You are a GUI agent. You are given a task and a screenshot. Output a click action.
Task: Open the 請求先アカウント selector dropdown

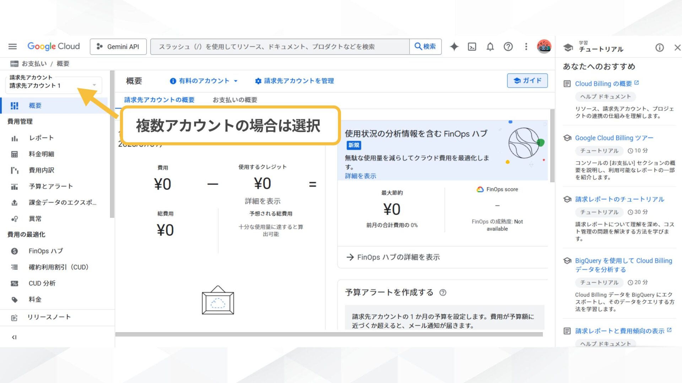click(53, 85)
